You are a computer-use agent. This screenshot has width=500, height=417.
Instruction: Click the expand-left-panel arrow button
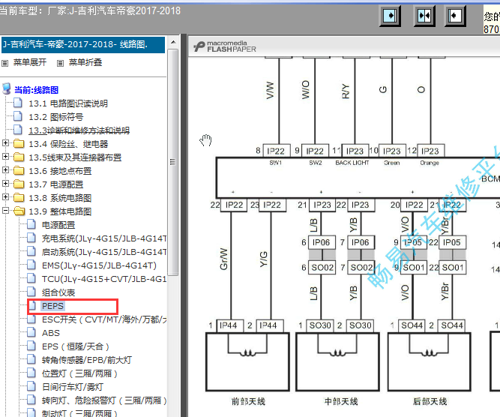pyautogui.click(x=390, y=16)
